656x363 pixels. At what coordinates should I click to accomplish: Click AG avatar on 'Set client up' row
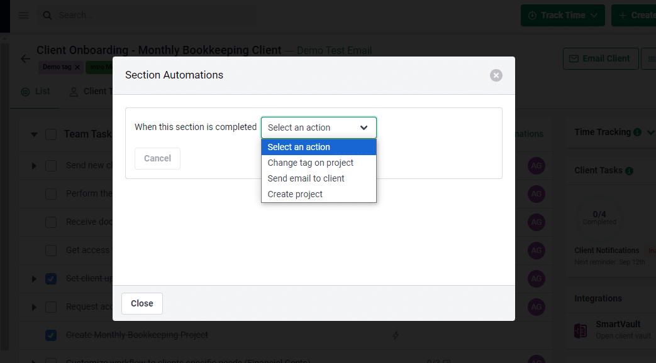536,279
